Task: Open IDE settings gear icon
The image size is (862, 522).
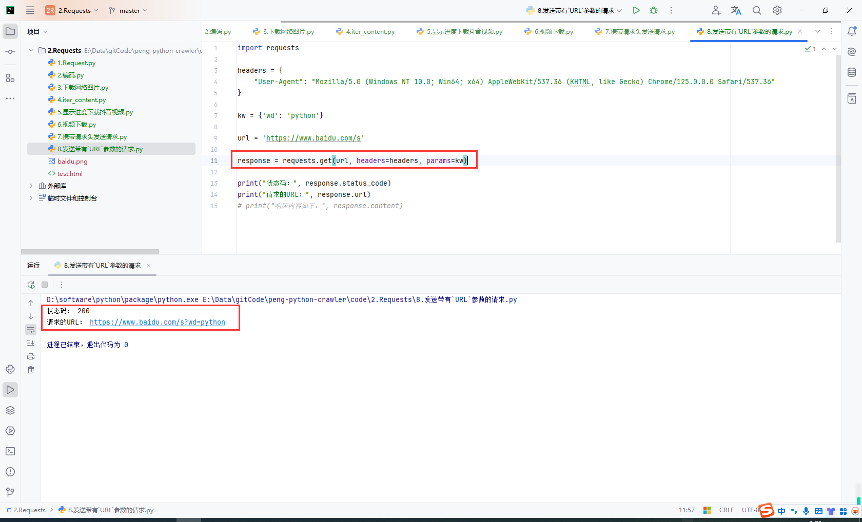Action: click(777, 10)
